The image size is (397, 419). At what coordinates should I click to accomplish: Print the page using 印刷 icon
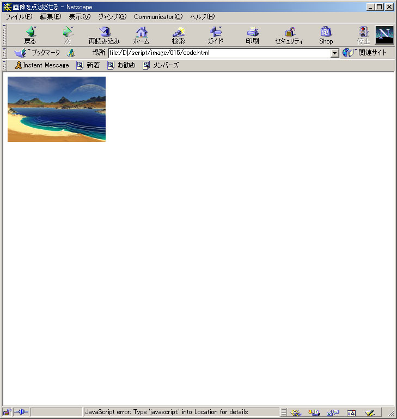point(252,35)
